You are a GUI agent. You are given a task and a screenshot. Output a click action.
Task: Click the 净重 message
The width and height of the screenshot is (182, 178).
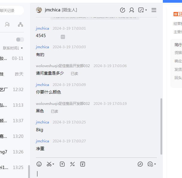point(40,149)
